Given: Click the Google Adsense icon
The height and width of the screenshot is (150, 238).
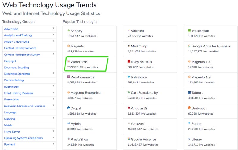Looking at the screenshot, I should click(x=129, y=139).
